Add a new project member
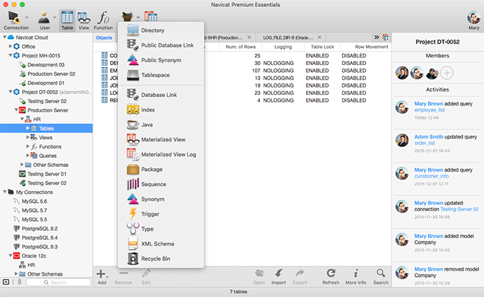The height and width of the screenshot is (297, 484). pyautogui.click(x=447, y=73)
